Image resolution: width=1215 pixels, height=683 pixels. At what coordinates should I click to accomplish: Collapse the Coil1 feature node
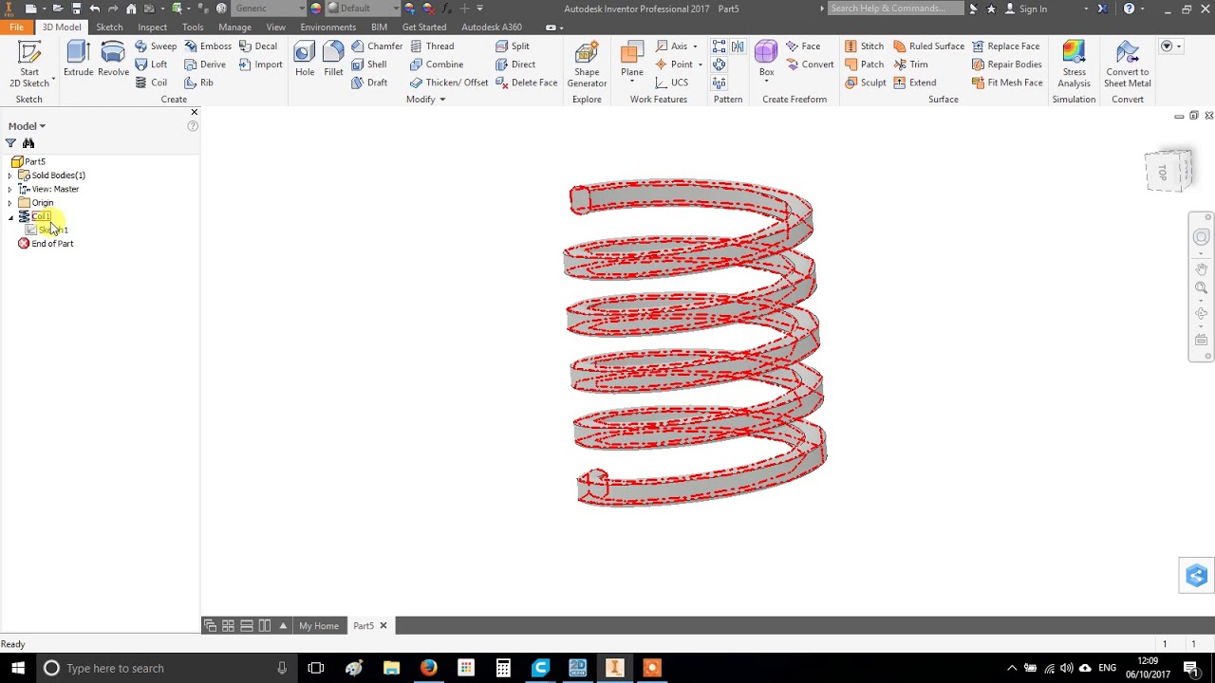click(x=10, y=217)
